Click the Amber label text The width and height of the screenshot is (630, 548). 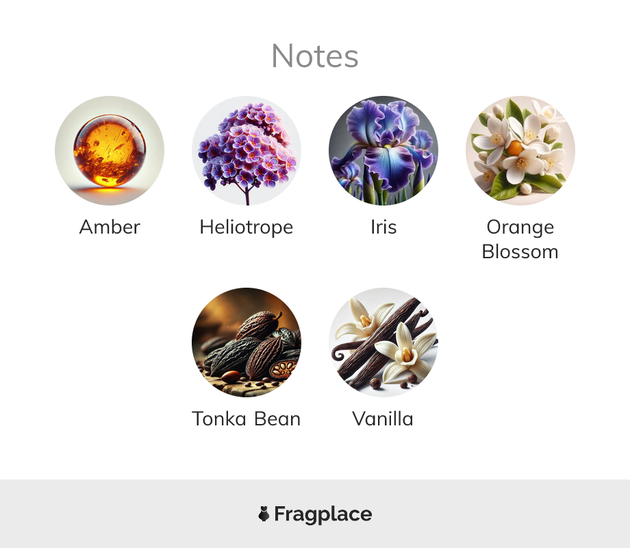110,227
